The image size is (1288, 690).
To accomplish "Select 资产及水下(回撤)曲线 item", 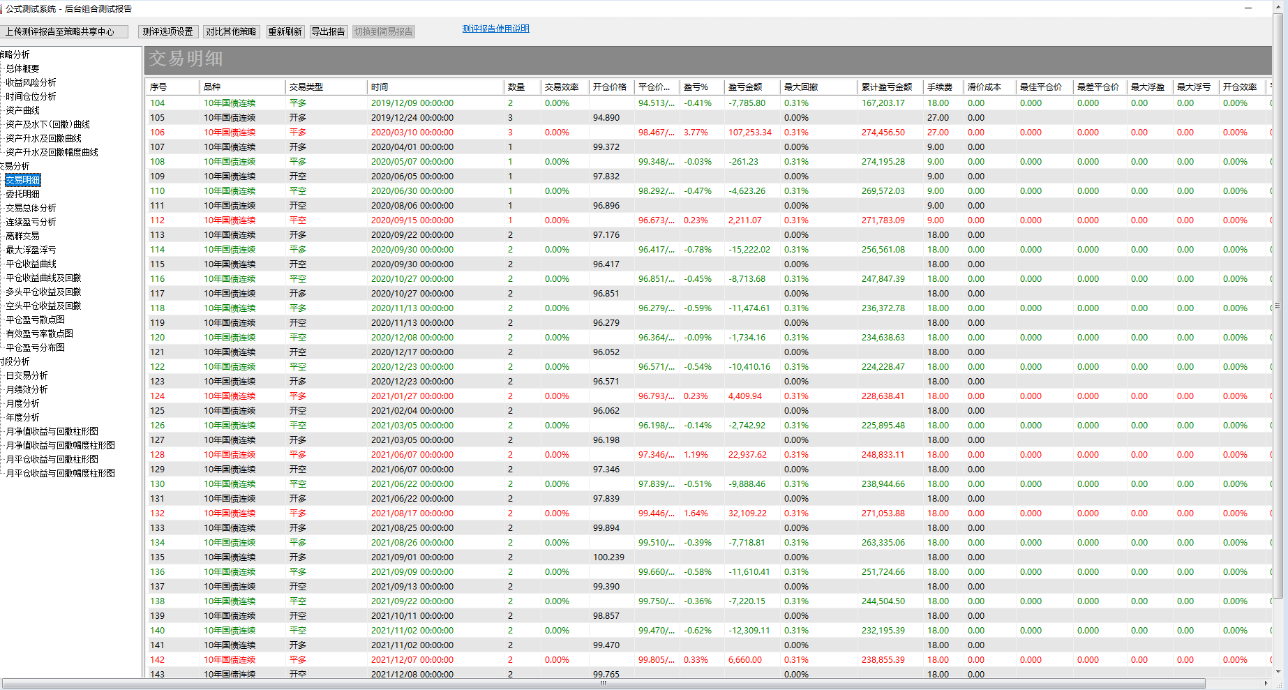I will (x=47, y=124).
